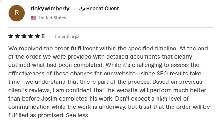Viewport: 221px width, 124px height.
Task: Click the Repeat Client arrows icon
Action: click(x=82, y=9)
